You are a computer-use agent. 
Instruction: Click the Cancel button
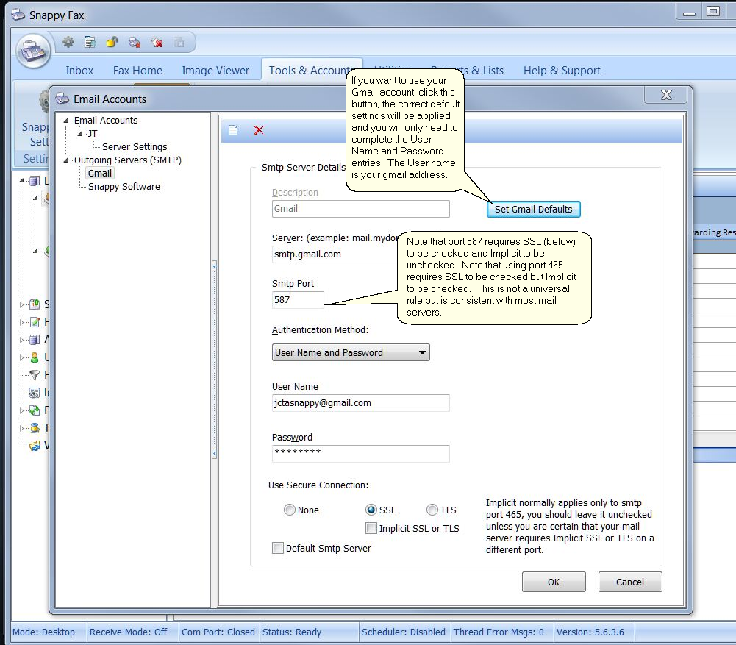tap(630, 582)
